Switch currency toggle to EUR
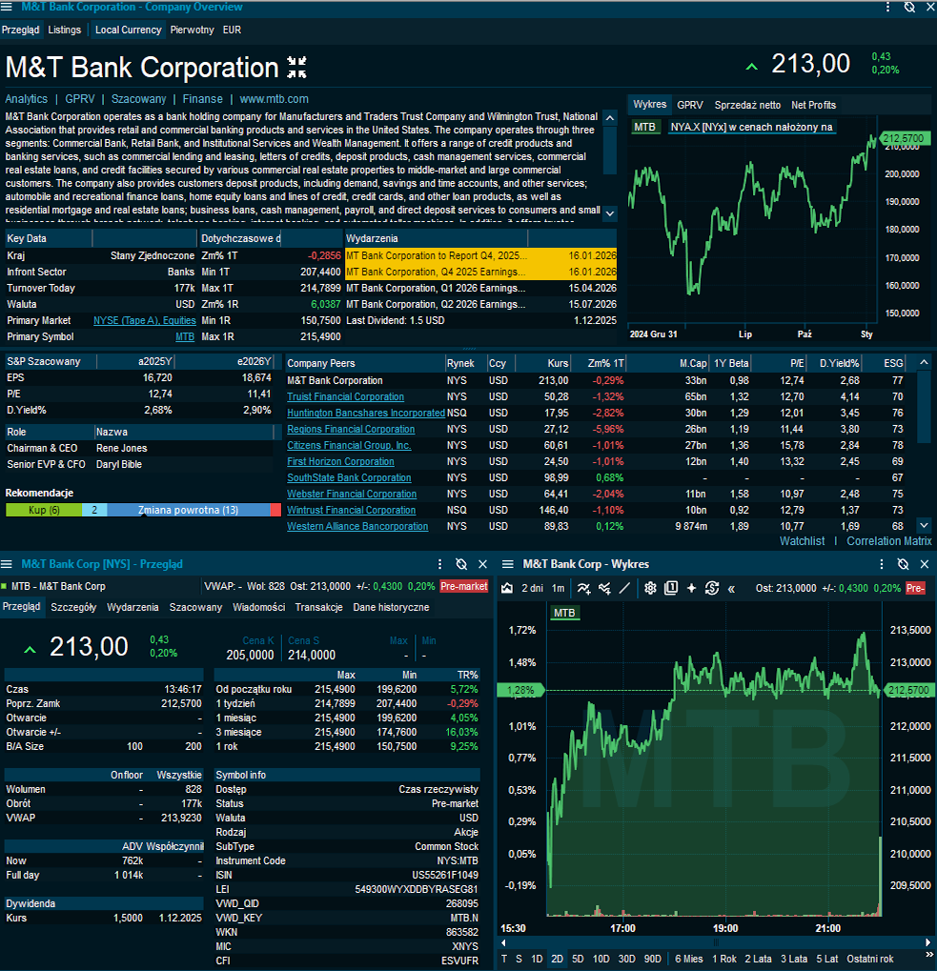This screenshot has height=971, width=937. (232, 30)
